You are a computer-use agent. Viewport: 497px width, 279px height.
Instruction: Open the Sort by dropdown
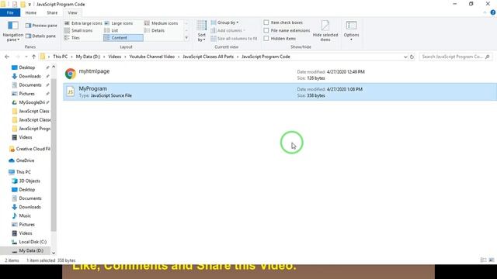[202, 31]
